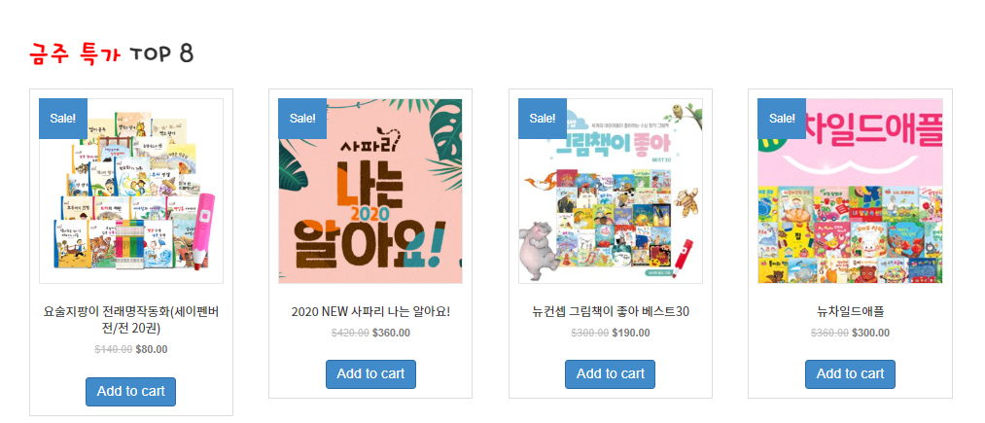Screen dimensions: 985x423
Task: Click the 뉴차일드애플 title link
Action: click(851, 312)
